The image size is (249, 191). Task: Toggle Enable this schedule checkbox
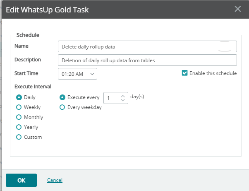[185, 73]
